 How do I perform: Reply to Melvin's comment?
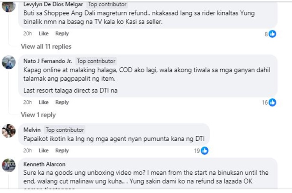[62, 151]
